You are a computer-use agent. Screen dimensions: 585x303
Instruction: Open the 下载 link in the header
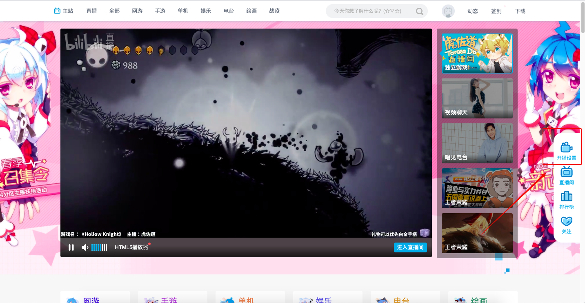520,11
